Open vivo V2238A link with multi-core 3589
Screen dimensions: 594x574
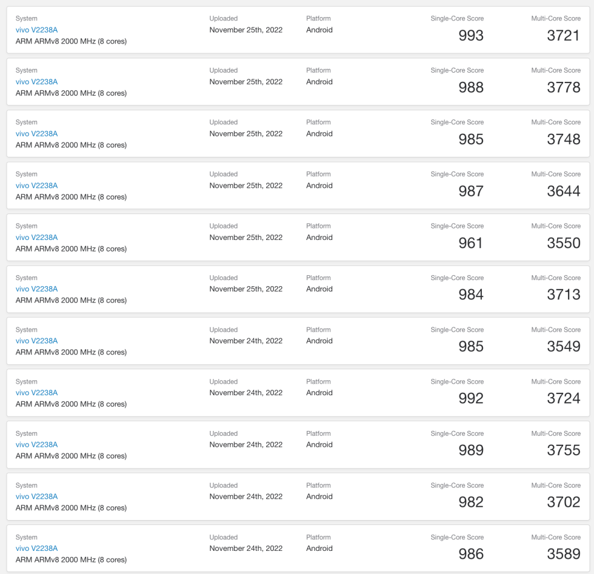point(36,548)
